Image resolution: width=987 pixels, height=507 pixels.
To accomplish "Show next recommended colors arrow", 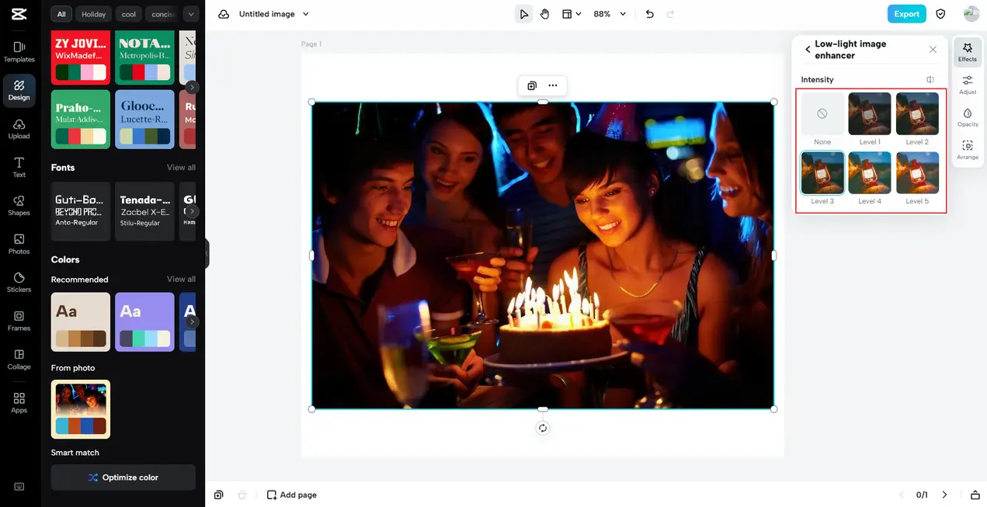I will pyautogui.click(x=192, y=321).
